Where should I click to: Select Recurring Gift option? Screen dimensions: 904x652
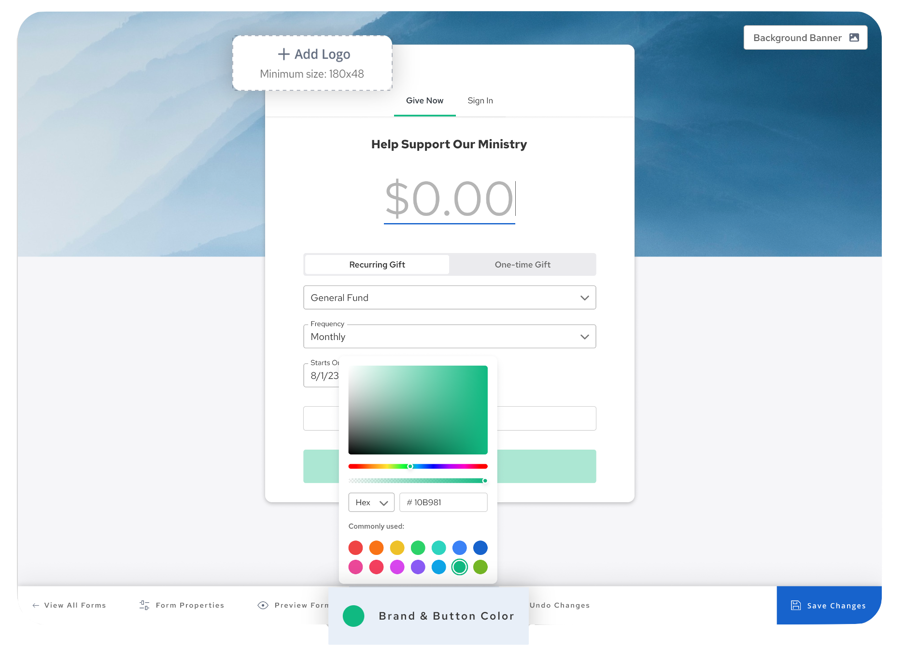click(377, 265)
